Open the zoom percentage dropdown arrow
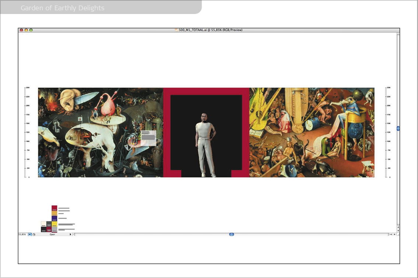 (x=30, y=234)
